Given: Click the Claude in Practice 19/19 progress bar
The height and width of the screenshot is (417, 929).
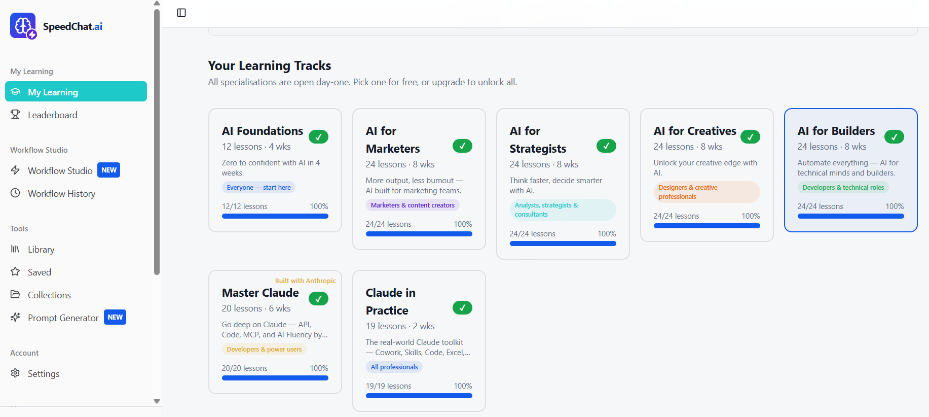Looking at the screenshot, I should 419,396.
